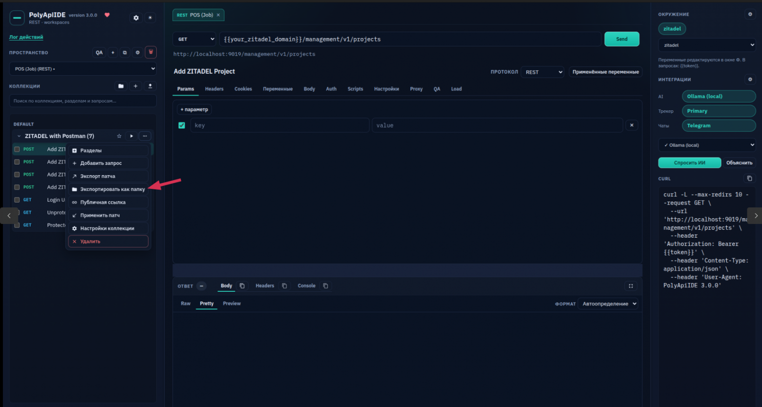
Task: Switch to the Auth tab
Action: click(x=331, y=89)
